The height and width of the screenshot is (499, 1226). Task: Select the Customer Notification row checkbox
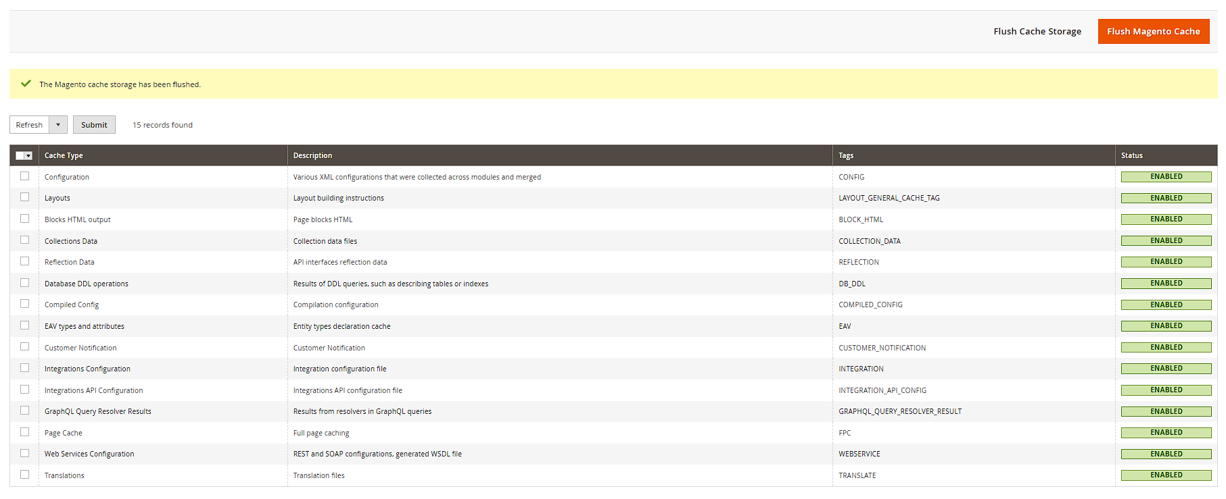(x=25, y=346)
